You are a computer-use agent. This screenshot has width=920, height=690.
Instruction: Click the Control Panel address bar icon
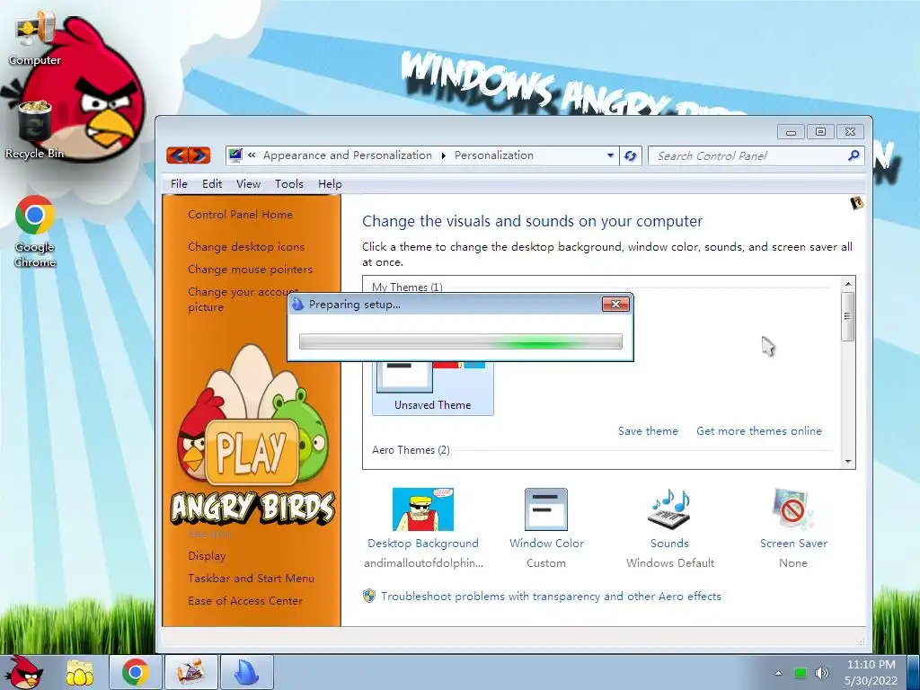pyautogui.click(x=235, y=155)
